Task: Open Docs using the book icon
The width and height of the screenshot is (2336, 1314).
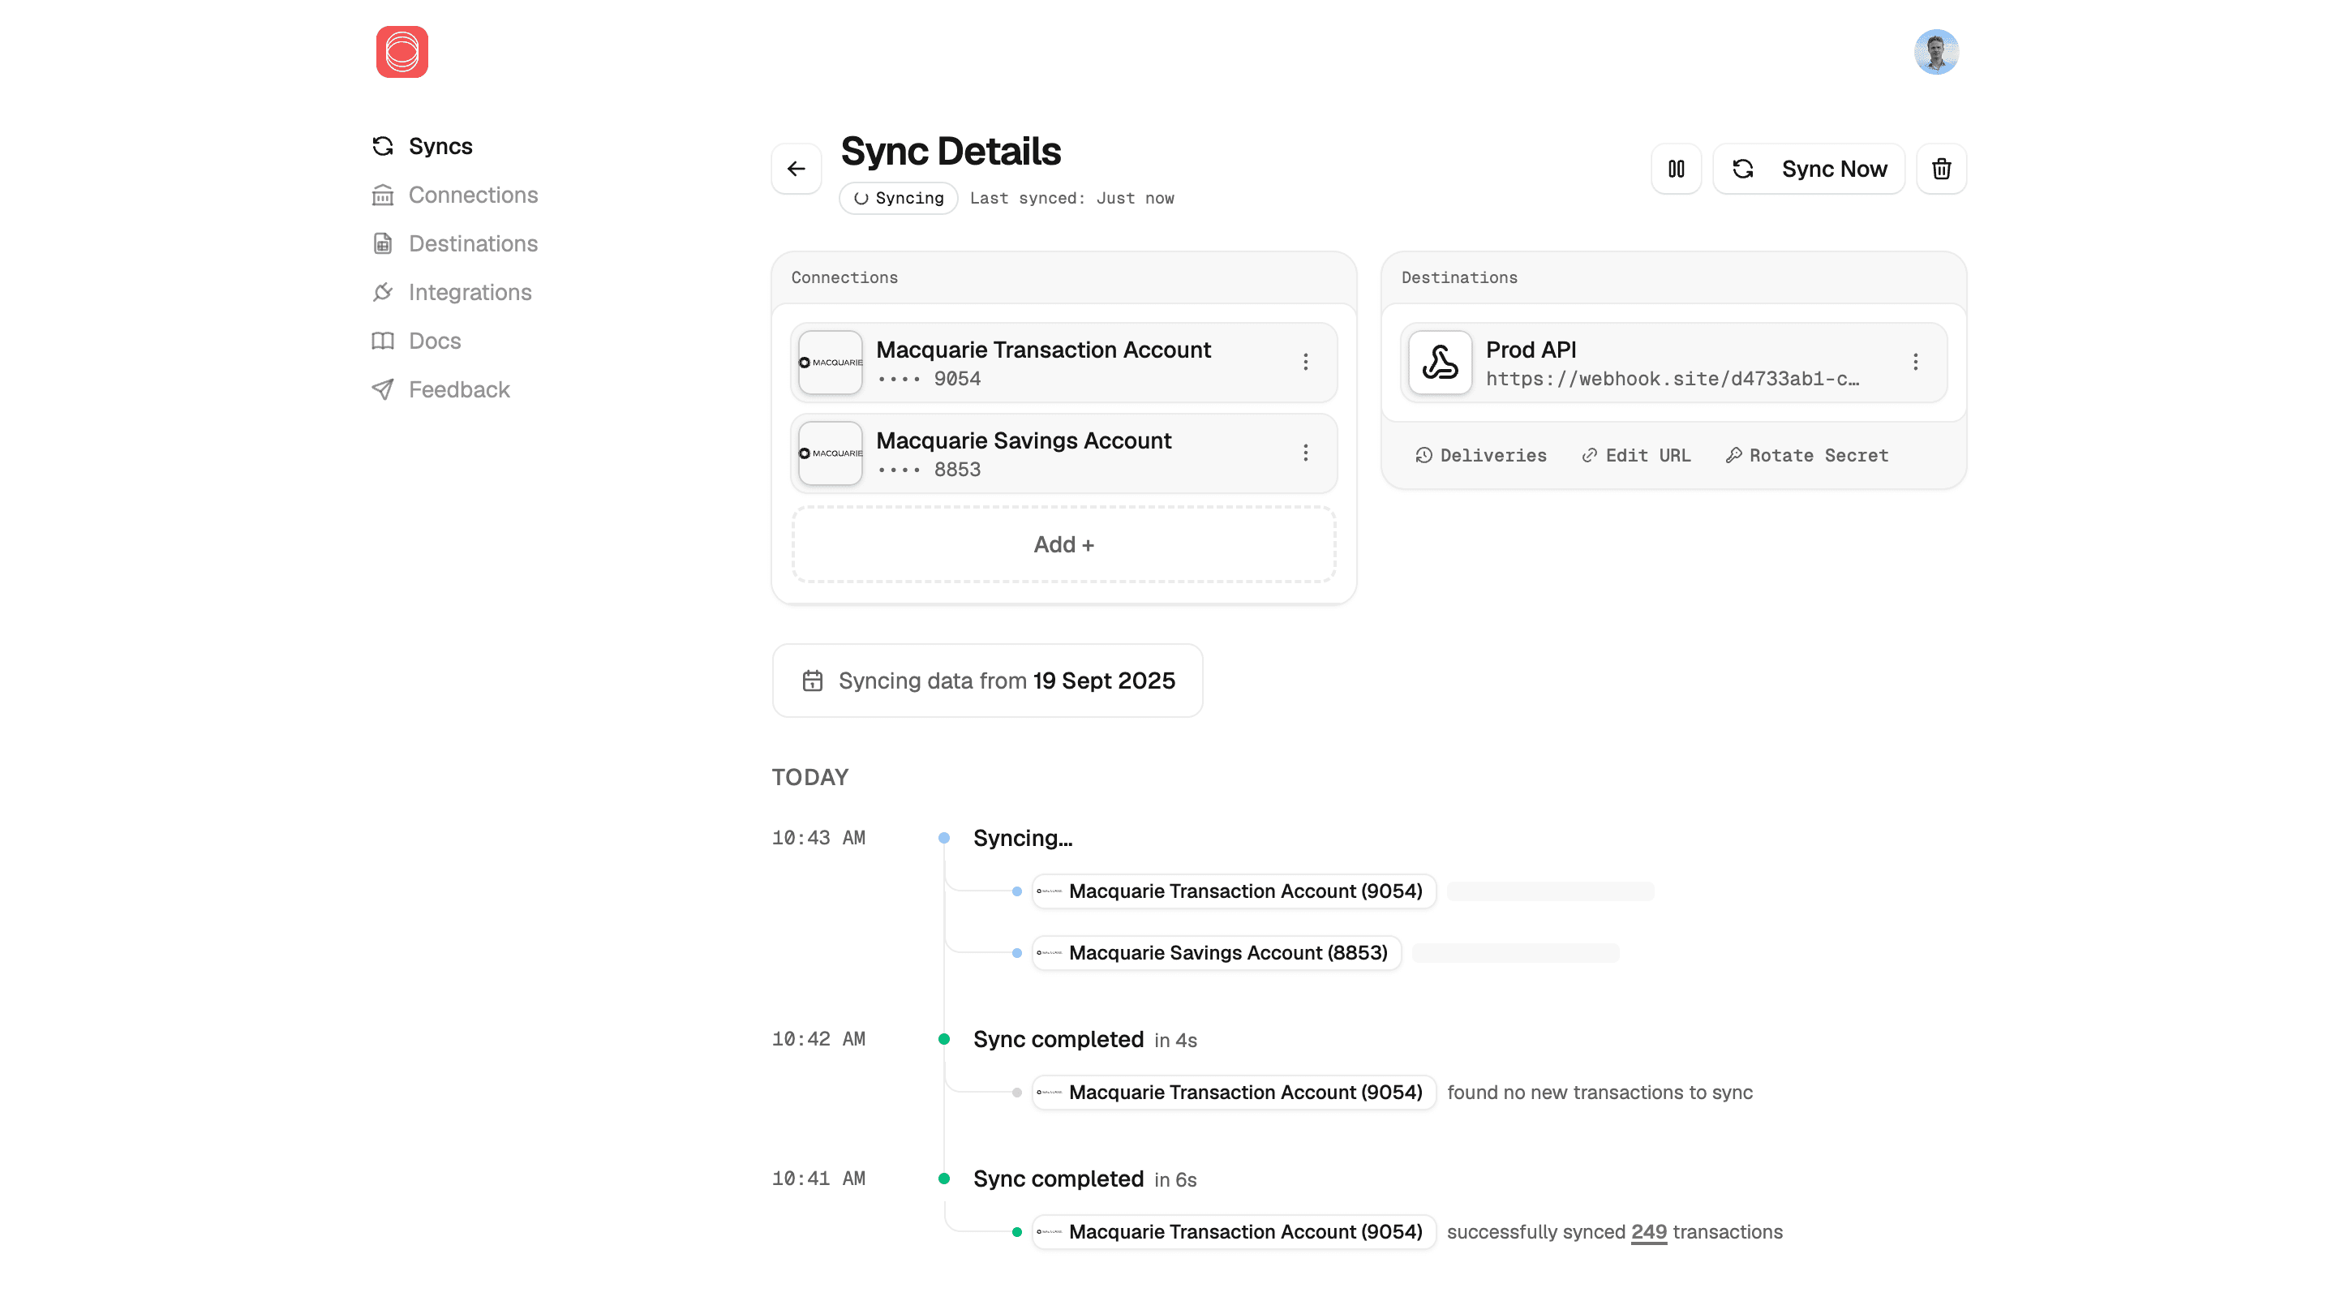Action: 382,341
